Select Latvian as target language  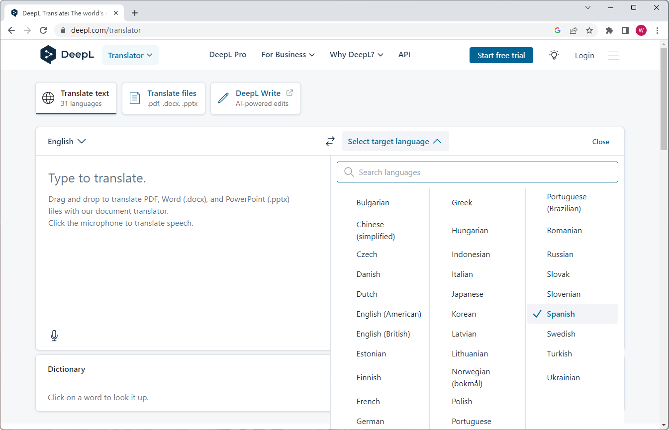pyautogui.click(x=464, y=334)
